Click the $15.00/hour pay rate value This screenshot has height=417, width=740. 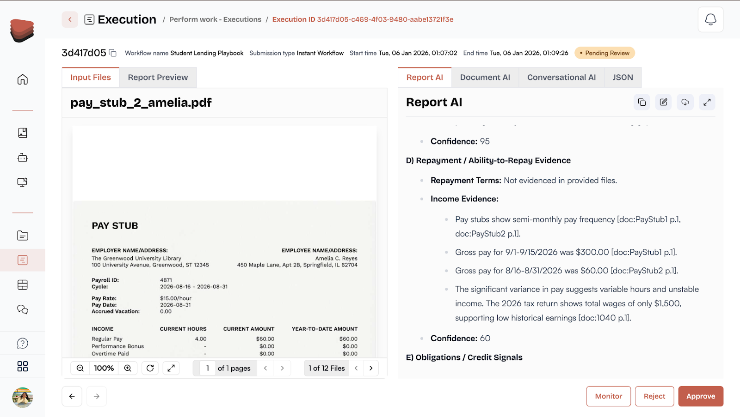pos(176,298)
